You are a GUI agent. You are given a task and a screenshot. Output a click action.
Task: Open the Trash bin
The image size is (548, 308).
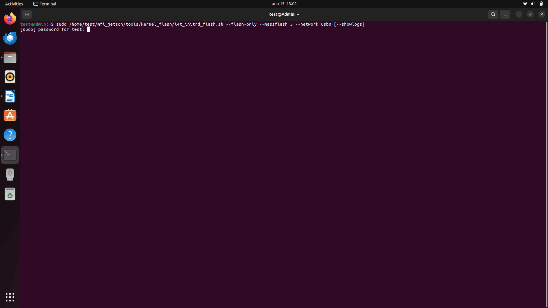(10, 194)
